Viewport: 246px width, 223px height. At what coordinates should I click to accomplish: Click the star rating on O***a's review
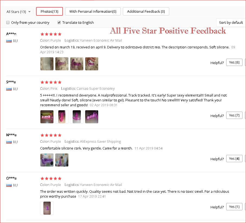[x=51, y=178]
